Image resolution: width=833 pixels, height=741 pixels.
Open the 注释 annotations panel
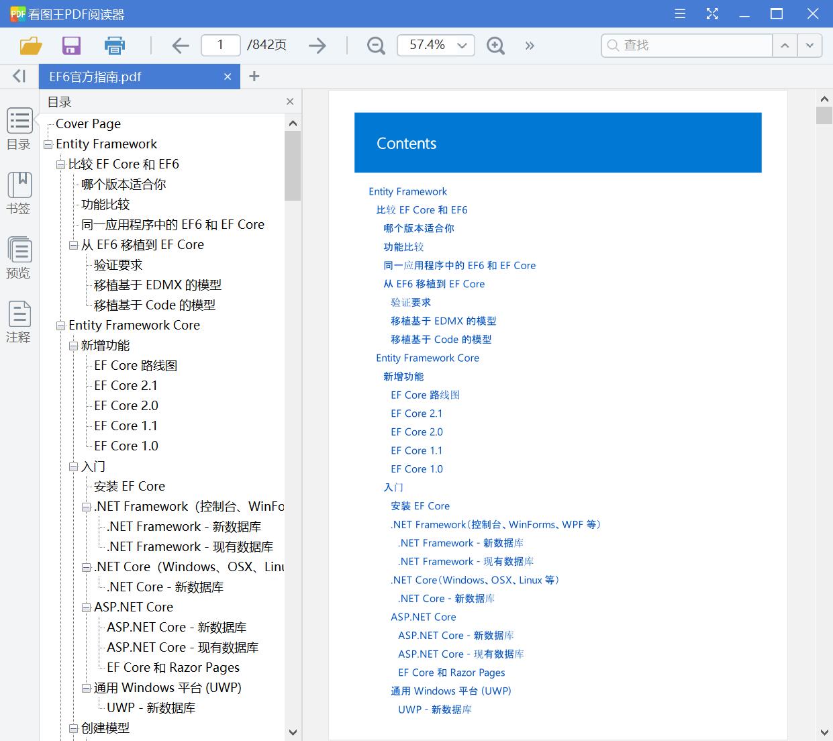[19, 322]
